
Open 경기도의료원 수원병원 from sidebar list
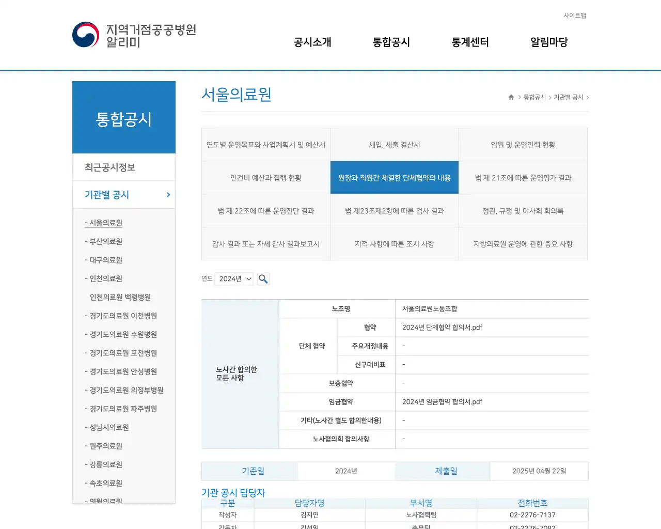pos(121,334)
